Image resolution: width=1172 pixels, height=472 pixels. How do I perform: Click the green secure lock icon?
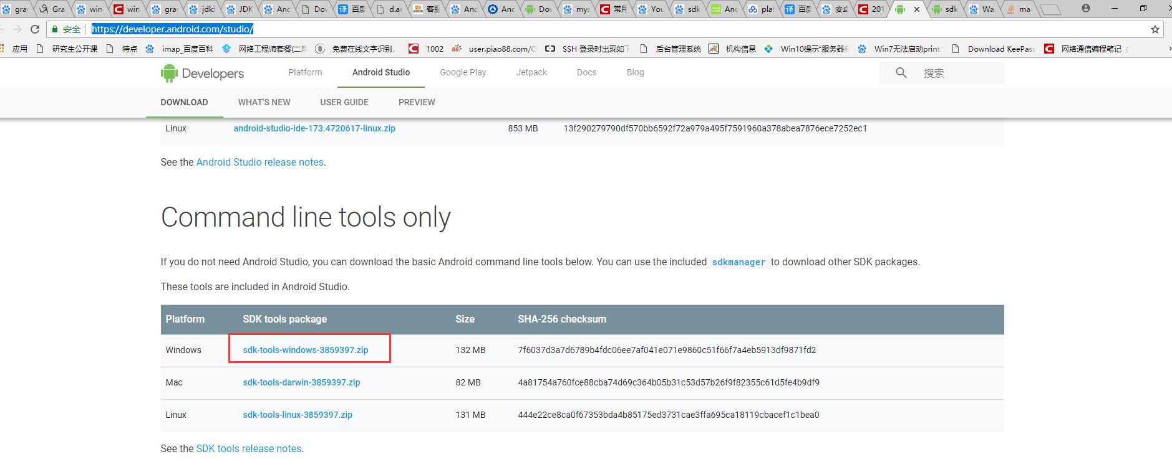click(x=55, y=29)
